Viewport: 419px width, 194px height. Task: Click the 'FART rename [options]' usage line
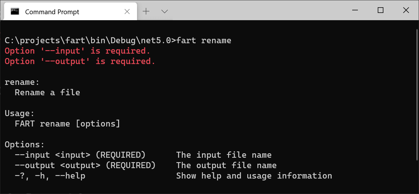(x=67, y=124)
